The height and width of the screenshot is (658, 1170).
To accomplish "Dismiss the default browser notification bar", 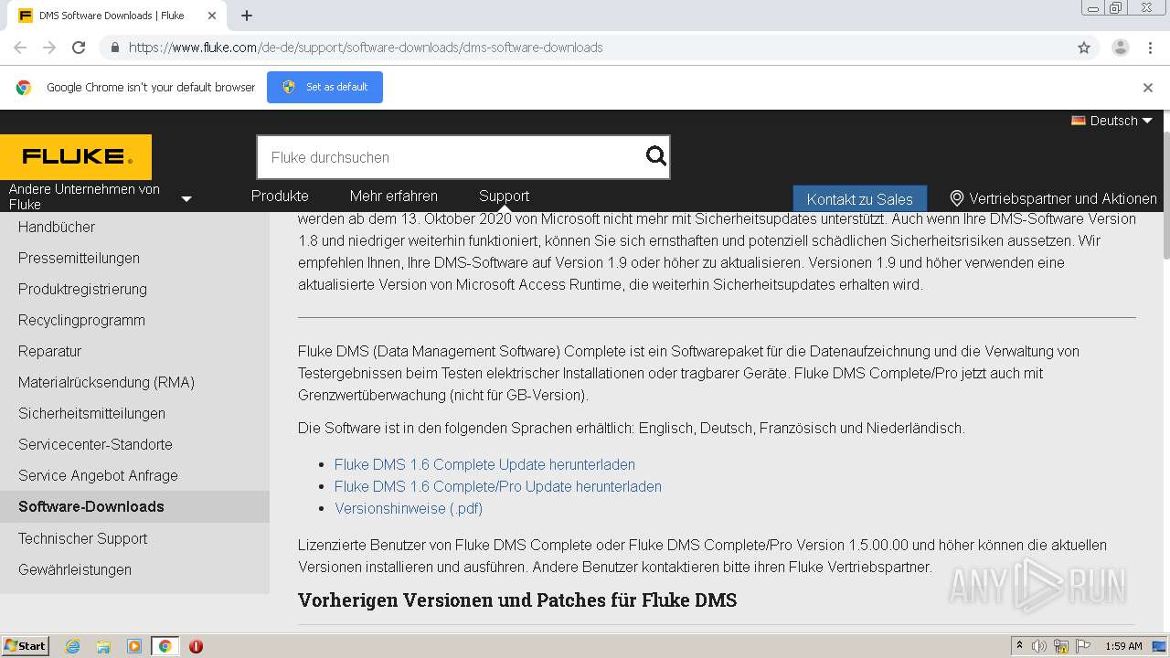I will pos(1148,88).
